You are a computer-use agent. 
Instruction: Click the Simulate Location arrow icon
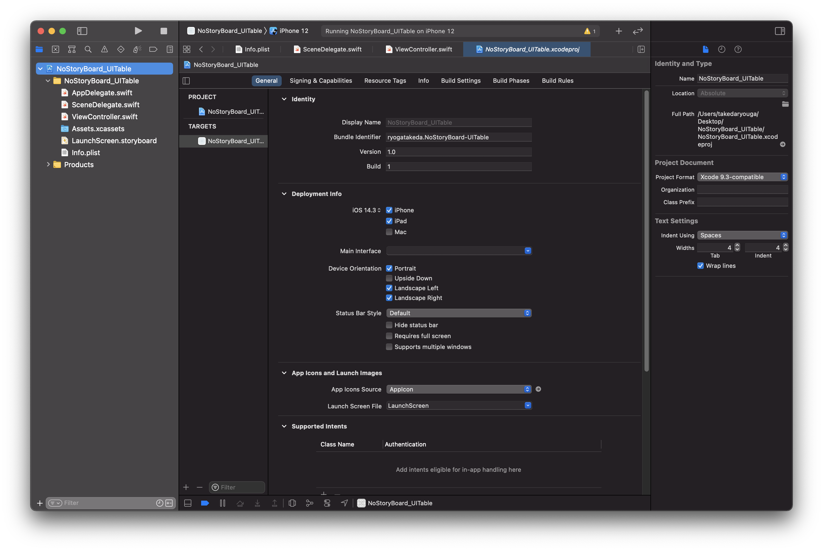[344, 503]
